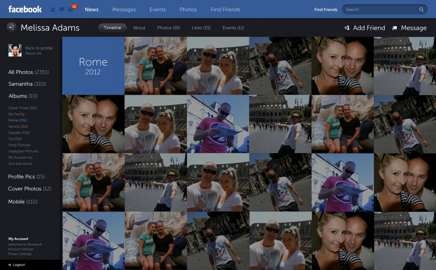Click the magnifier search icon

[x=421, y=10]
